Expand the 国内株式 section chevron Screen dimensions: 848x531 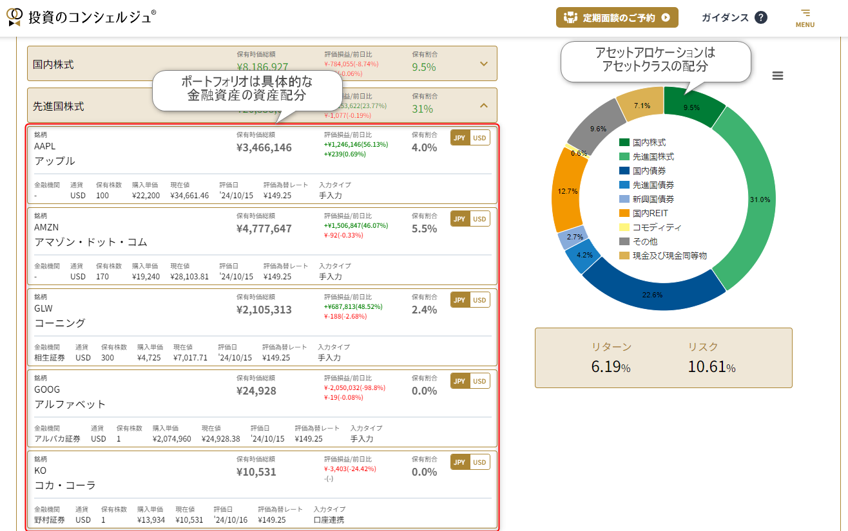click(485, 64)
